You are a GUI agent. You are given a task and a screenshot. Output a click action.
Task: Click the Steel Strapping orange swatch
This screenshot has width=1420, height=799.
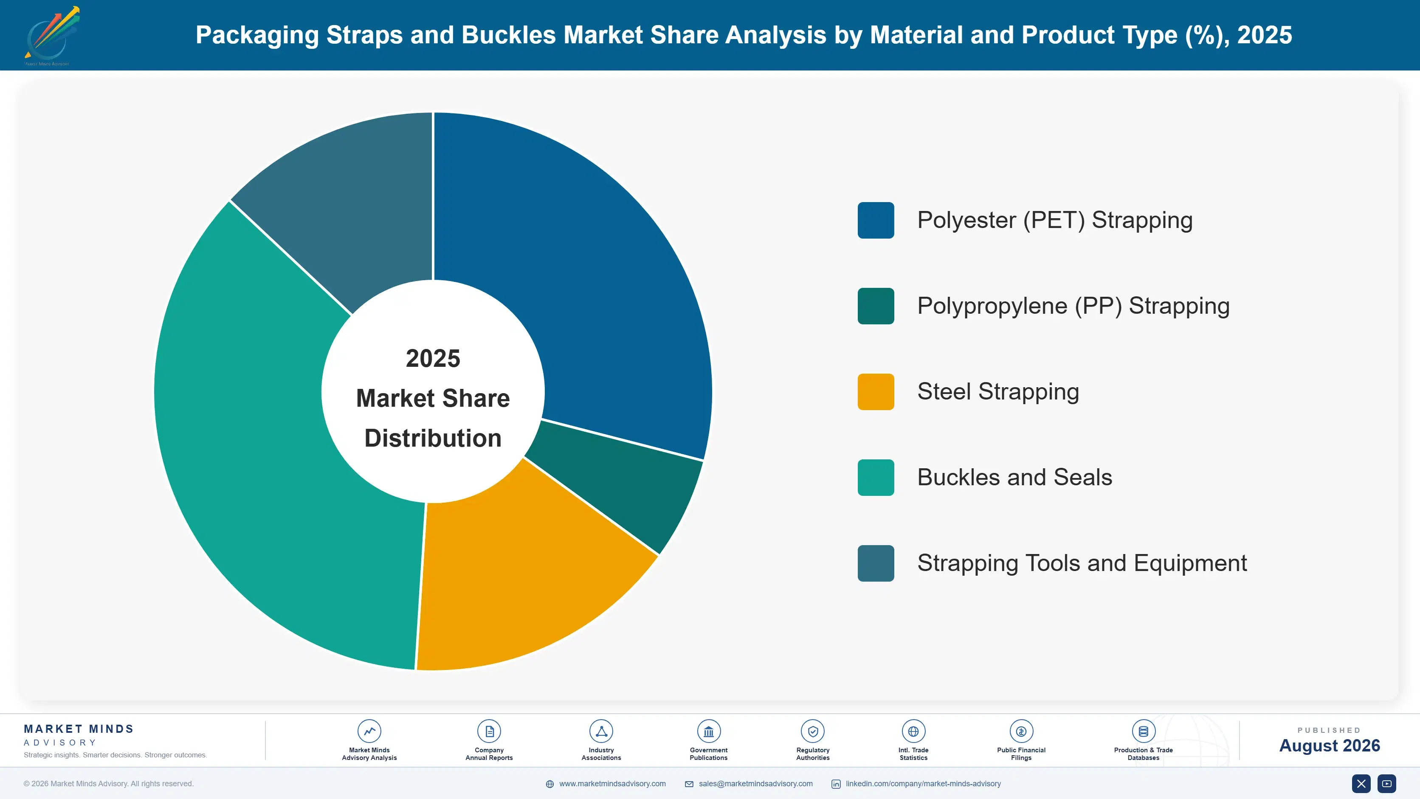coord(876,392)
